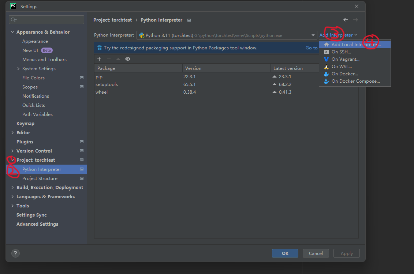This screenshot has width=414, height=274.
Task: Click the OK button
Action: pyautogui.click(x=285, y=253)
